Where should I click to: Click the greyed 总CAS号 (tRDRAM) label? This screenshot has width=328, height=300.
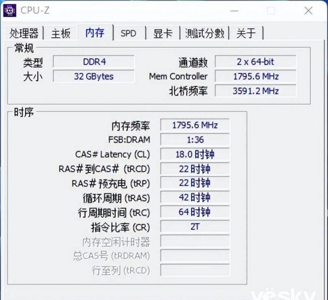tap(112, 256)
